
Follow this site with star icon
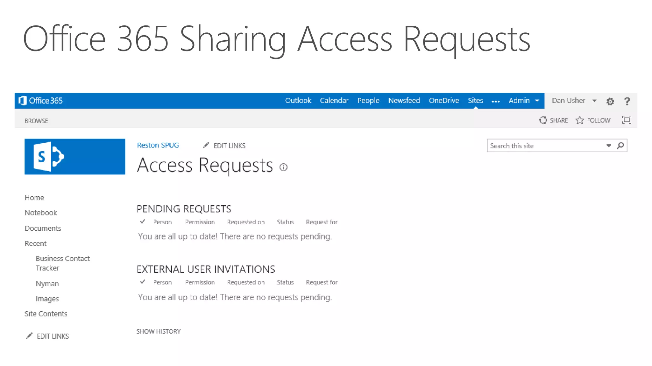579,120
